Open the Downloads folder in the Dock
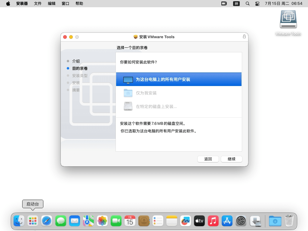This screenshot has height=231, width=308. pos(275,221)
